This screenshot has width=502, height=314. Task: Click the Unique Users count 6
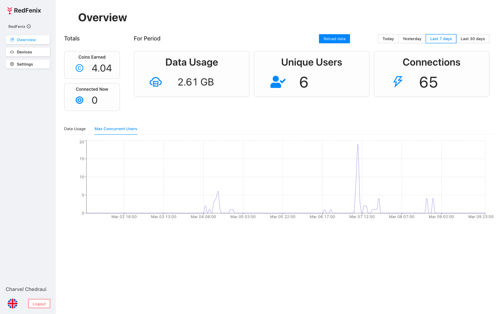(x=304, y=82)
